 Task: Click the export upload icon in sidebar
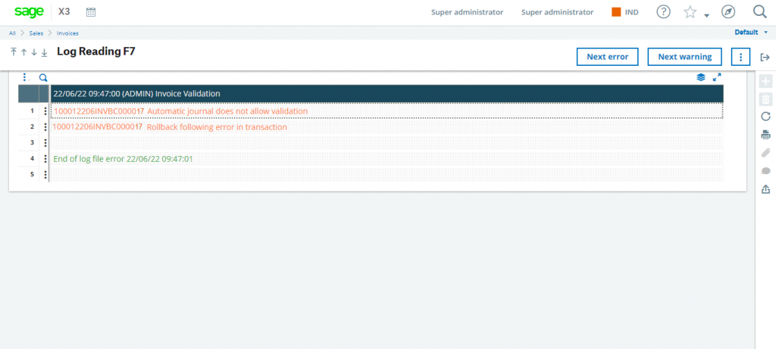point(765,189)
